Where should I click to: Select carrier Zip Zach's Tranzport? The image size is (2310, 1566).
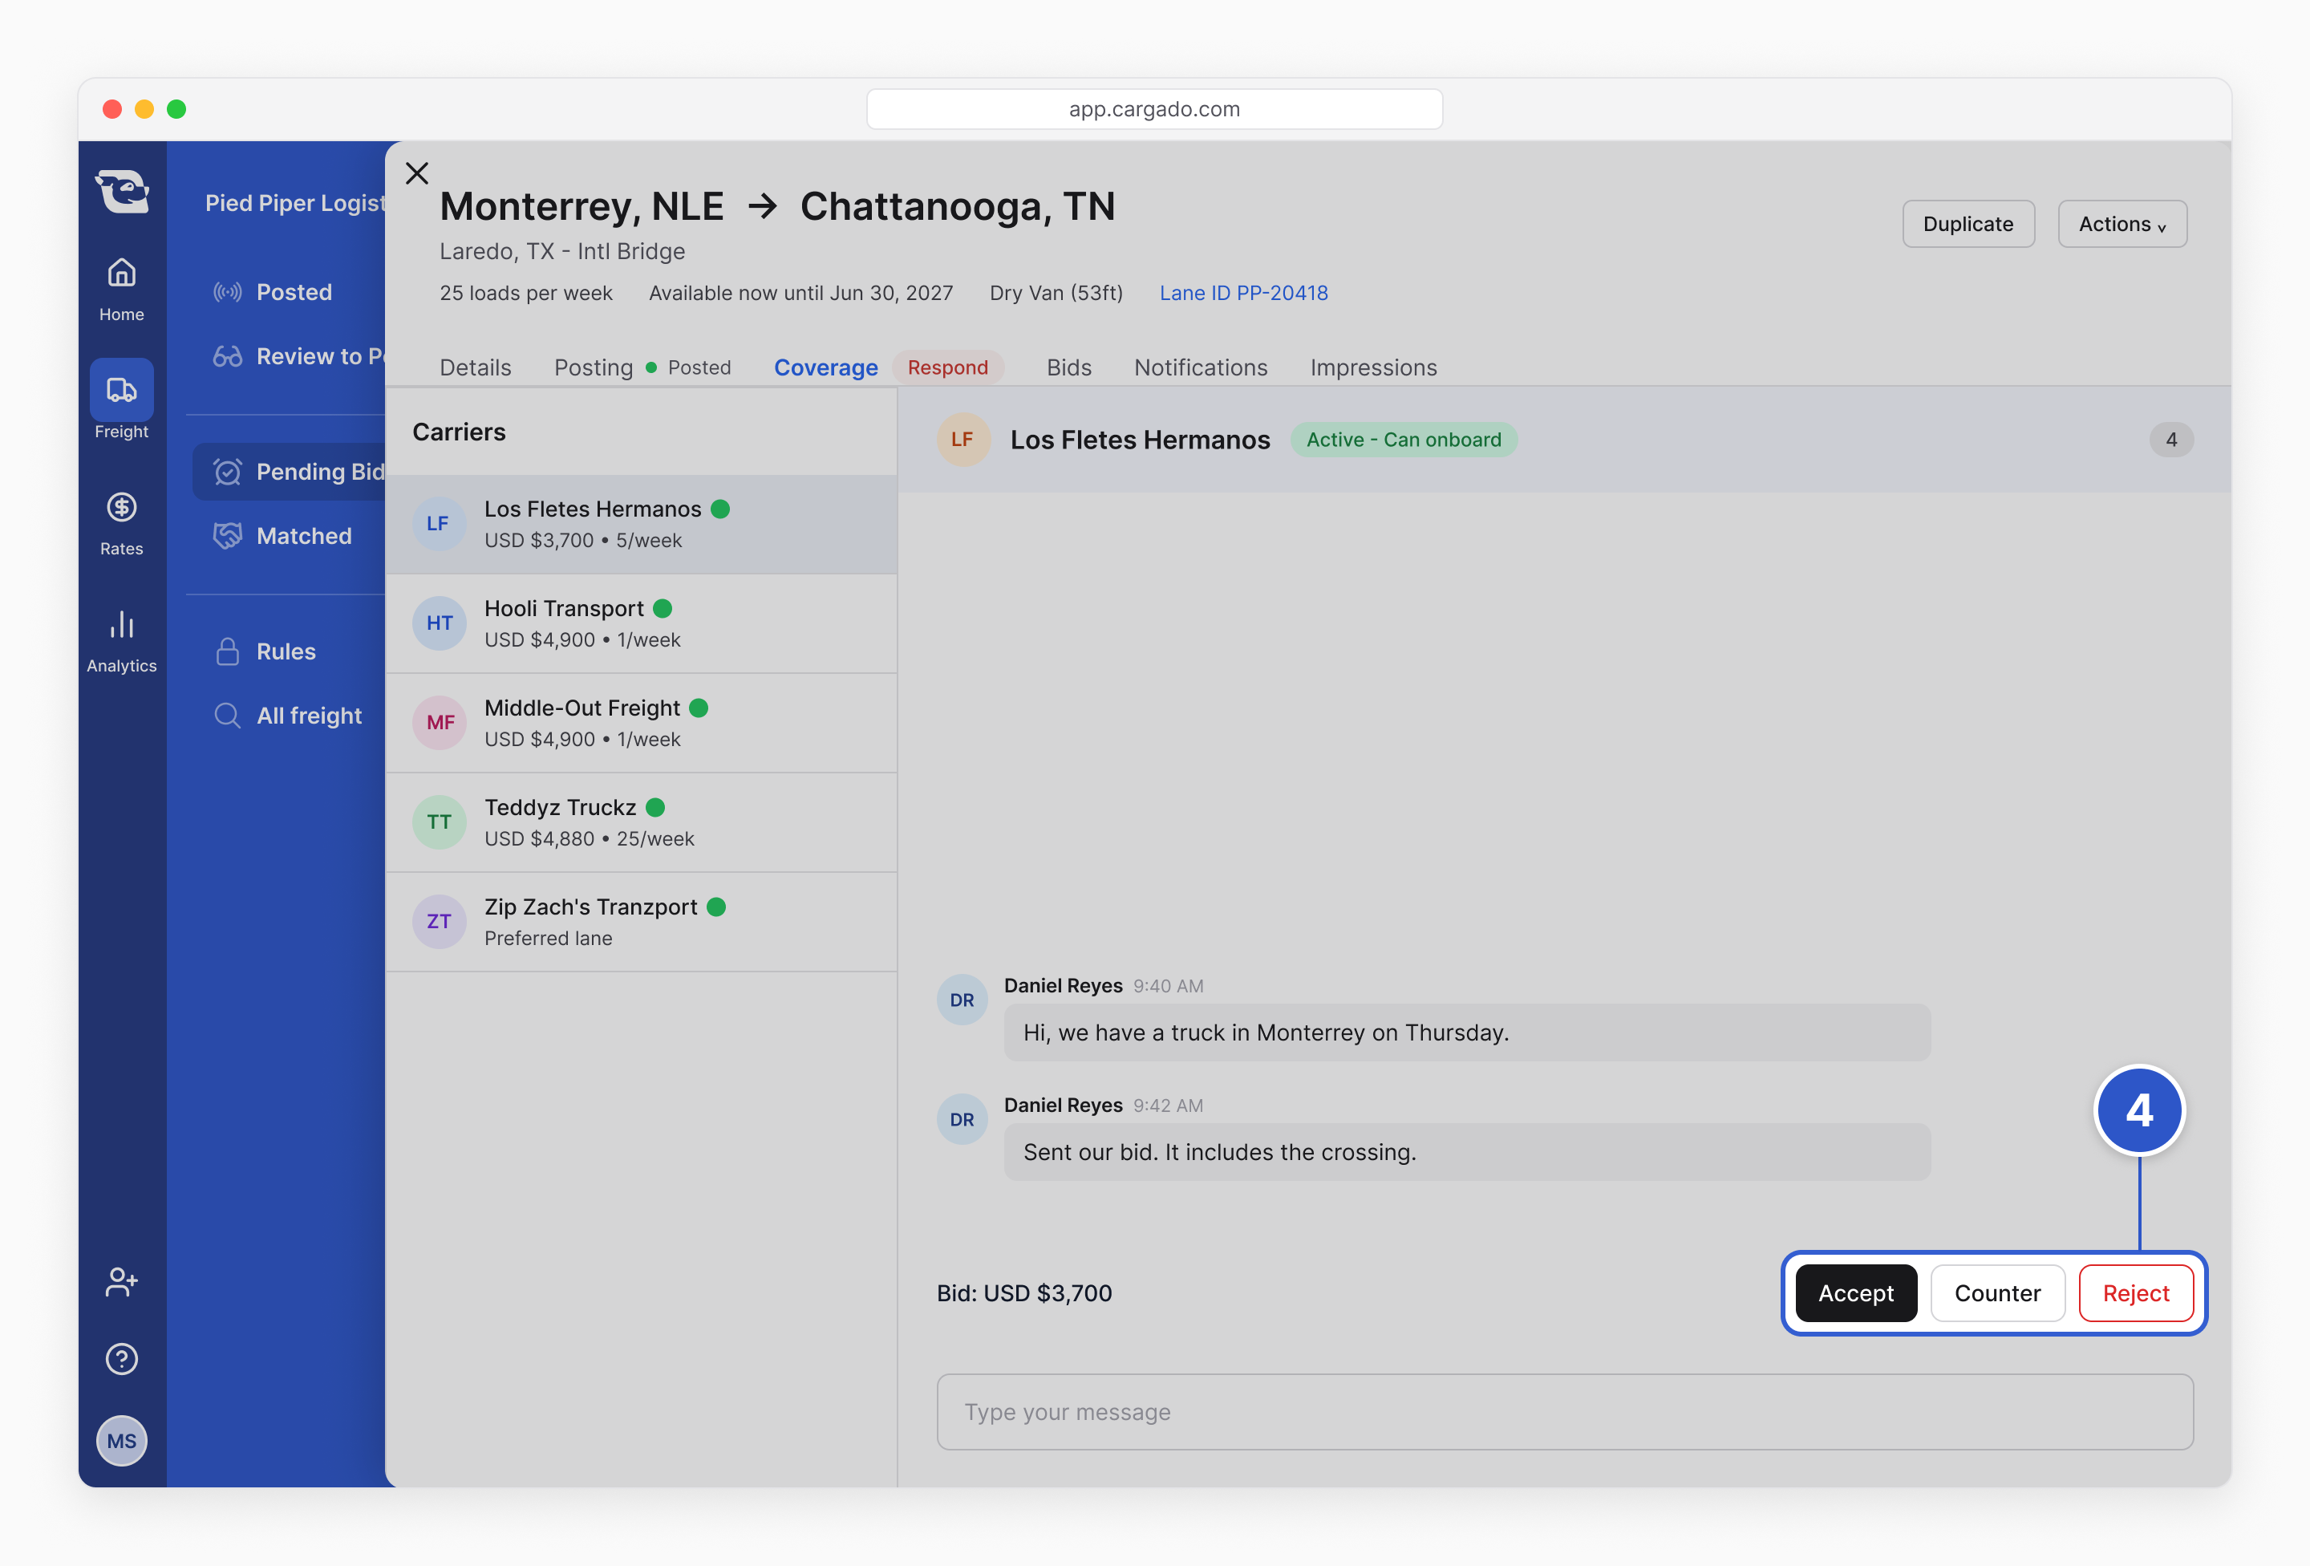point(641,922)
